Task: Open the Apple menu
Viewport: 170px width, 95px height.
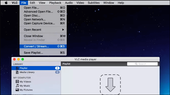Action: point(6,3)
